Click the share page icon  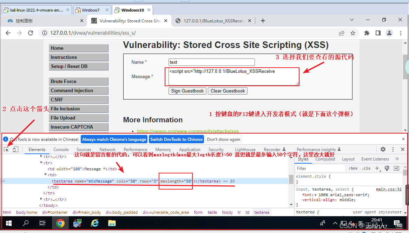point(342,33)
